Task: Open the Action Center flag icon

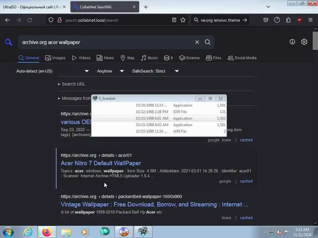Action: [x=286, y=232]
